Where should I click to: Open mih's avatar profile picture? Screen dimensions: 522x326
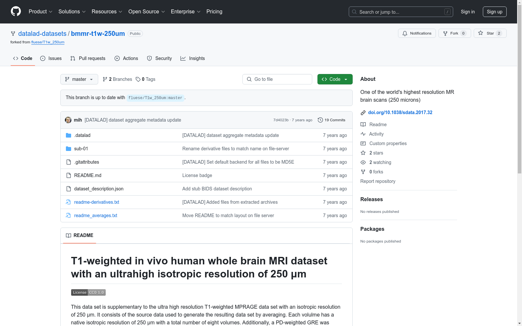click(68, 120)
